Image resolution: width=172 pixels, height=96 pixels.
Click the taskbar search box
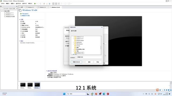tap(76, 94)
